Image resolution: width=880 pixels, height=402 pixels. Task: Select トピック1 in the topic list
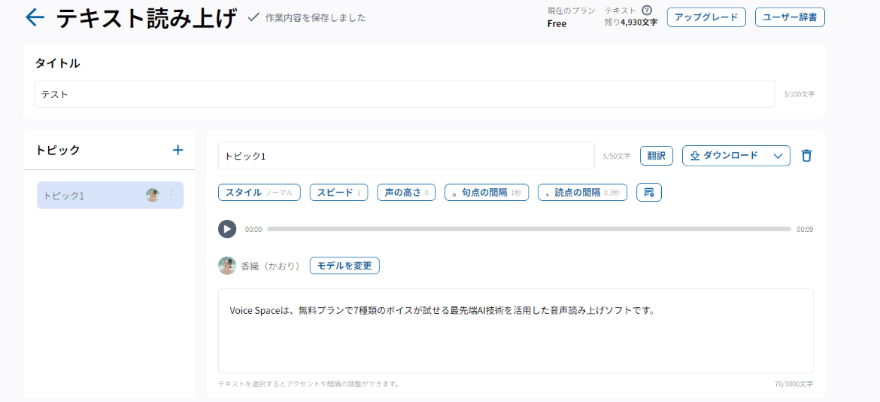110,196
